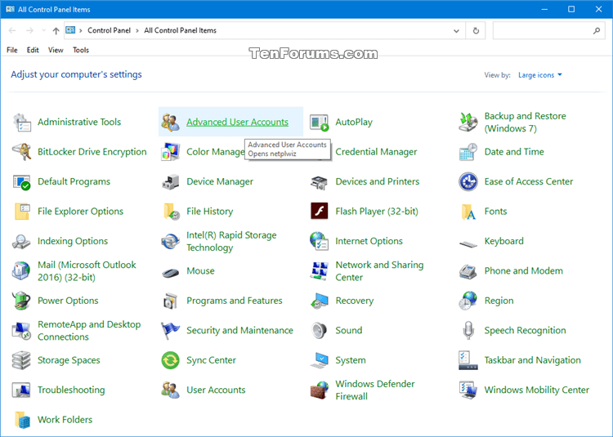Viewport: 613px width, 437px height.
Task: Open the Phone and Modem icon
Action: click(468, 270)
